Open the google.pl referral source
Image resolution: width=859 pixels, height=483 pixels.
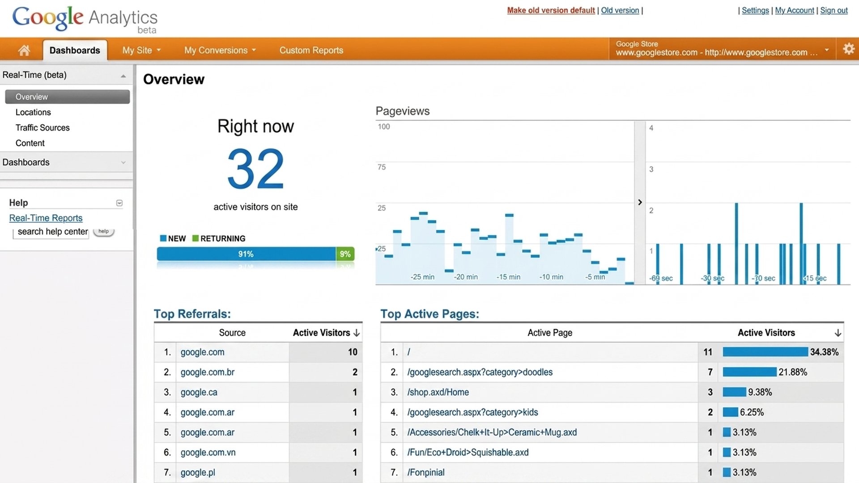pyautogui.click(x=198, y=473)
